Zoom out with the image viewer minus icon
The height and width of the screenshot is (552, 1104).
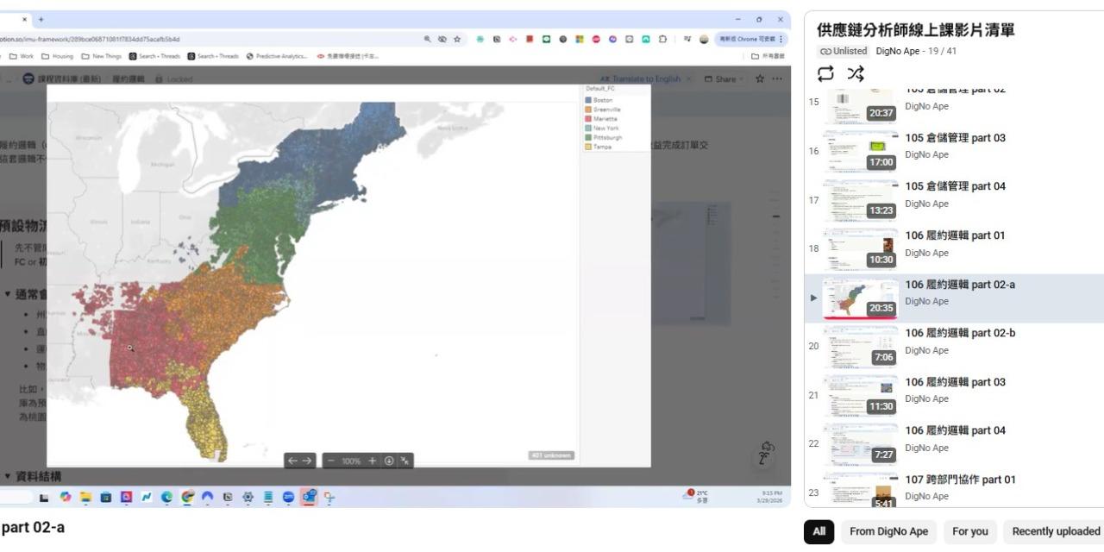(330, 461)
